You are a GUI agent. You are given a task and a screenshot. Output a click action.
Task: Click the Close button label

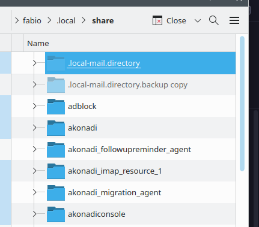click(x=176, y=21)
